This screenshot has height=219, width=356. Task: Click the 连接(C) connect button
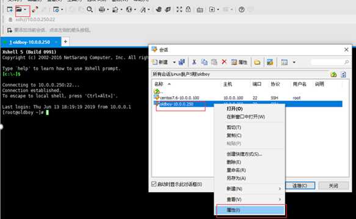click(x=300, y=186)
